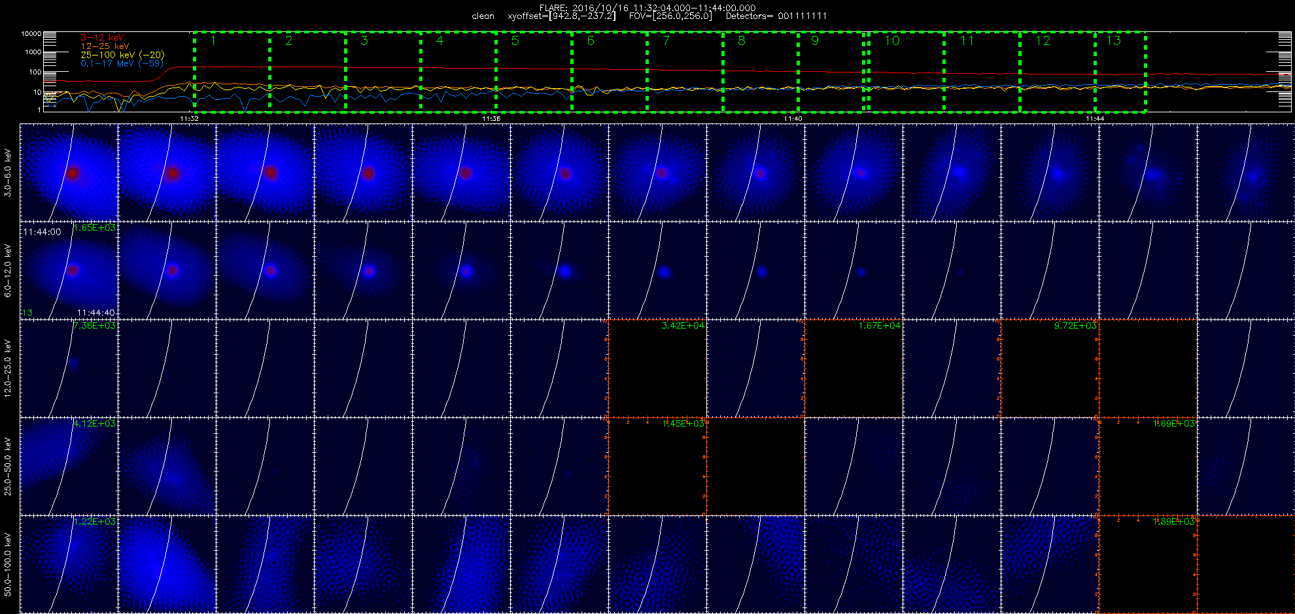Open the 6.0-12.0 keV image for interval 7
1295x614 pixels.
coord(657,270)
